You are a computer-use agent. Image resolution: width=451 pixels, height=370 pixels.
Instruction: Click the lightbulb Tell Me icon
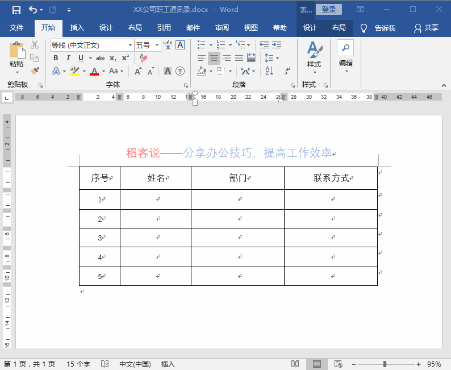point(364,28)
